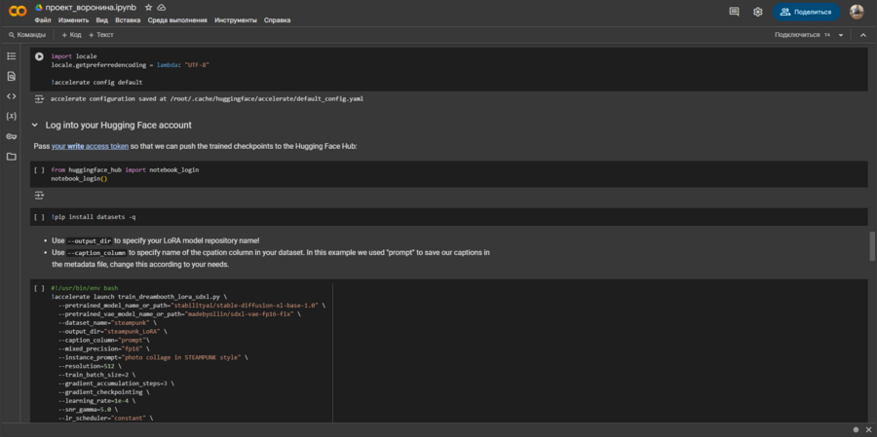
Task: Collapse the Log into Hugging Face section
Action: 35,125
